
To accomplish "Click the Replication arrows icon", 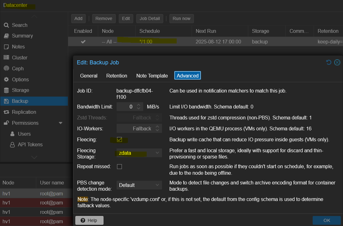I will pos(6,112).
